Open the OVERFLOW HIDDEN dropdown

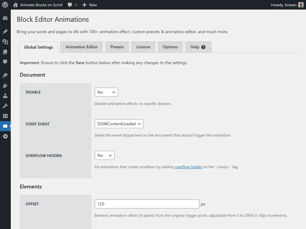[x=104, y=155]
